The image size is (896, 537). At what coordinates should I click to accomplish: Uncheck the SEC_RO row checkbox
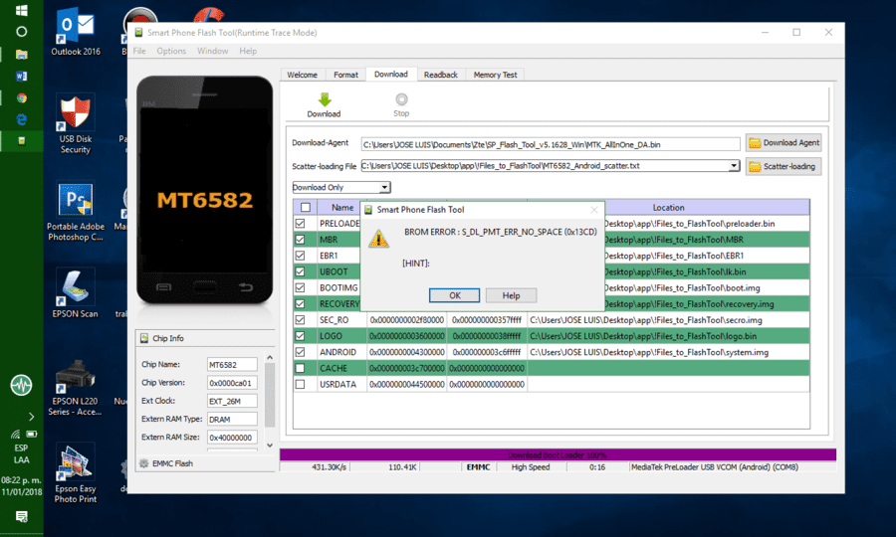point(301,319)
